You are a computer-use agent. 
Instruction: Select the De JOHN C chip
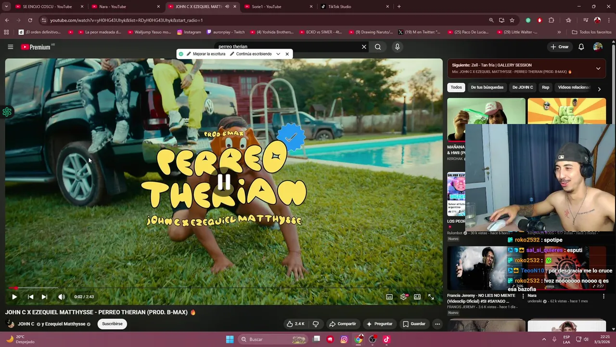click(x=523, y=87)
